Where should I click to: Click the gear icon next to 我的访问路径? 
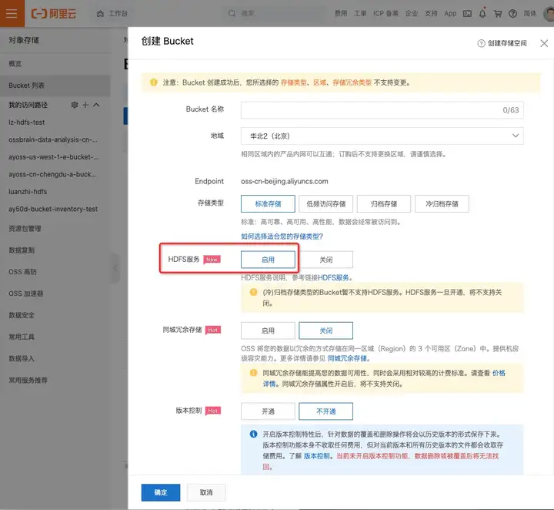coord(75,105)
